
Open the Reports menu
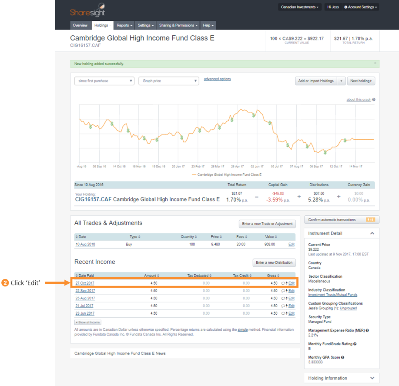(x=124, y=25)
